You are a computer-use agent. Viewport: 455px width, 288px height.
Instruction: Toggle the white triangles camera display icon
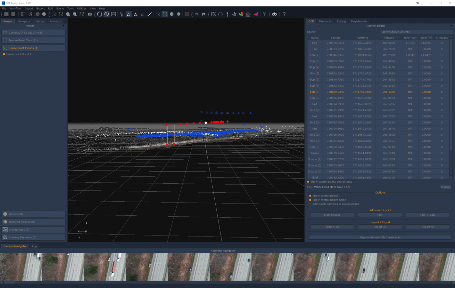[x=128, y=14]
